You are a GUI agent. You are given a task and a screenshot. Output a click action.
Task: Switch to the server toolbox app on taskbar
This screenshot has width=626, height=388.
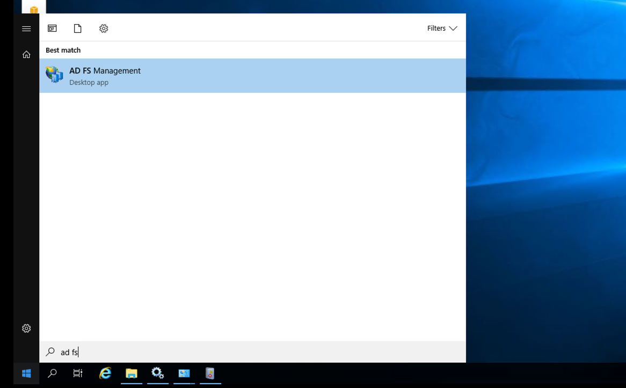210,373
